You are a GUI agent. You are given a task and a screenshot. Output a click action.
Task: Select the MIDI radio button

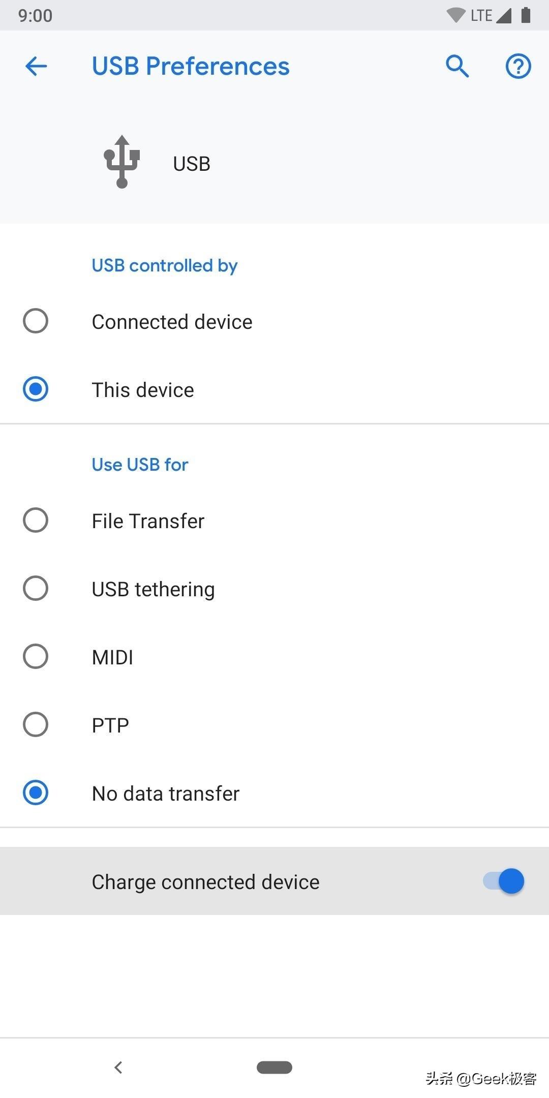[x=36, y=657]
